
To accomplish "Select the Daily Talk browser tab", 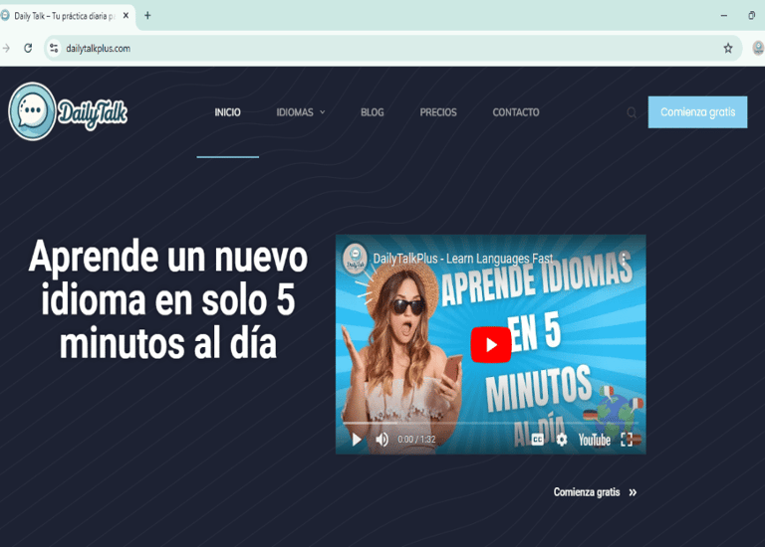I will [67, 16].
